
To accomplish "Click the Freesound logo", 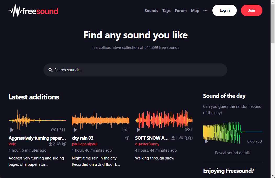I will pos(33,10).
